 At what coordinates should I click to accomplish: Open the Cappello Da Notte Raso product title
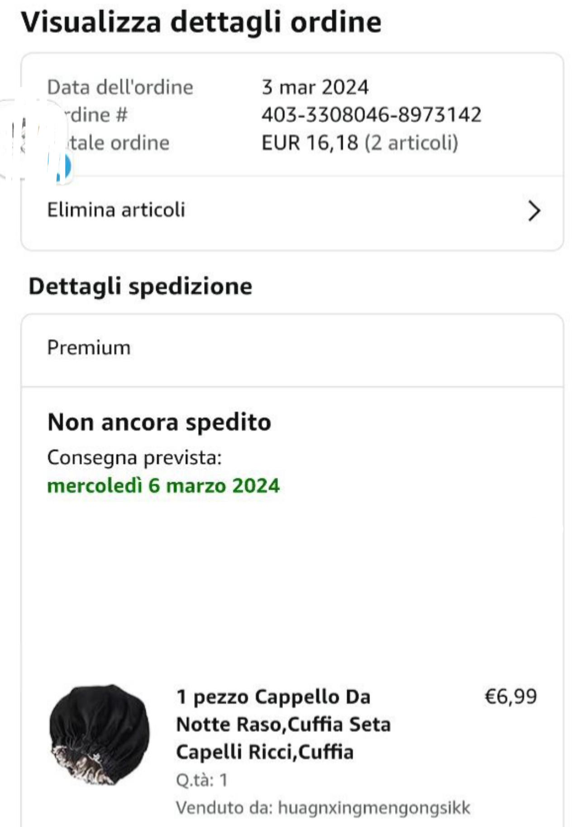(282, 724)
